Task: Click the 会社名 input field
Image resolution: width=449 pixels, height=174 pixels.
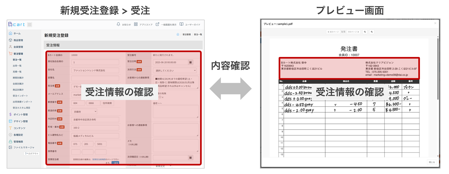Action: coord(95,70)
